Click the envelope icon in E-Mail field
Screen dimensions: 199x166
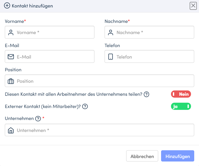(x=11, y=57)
